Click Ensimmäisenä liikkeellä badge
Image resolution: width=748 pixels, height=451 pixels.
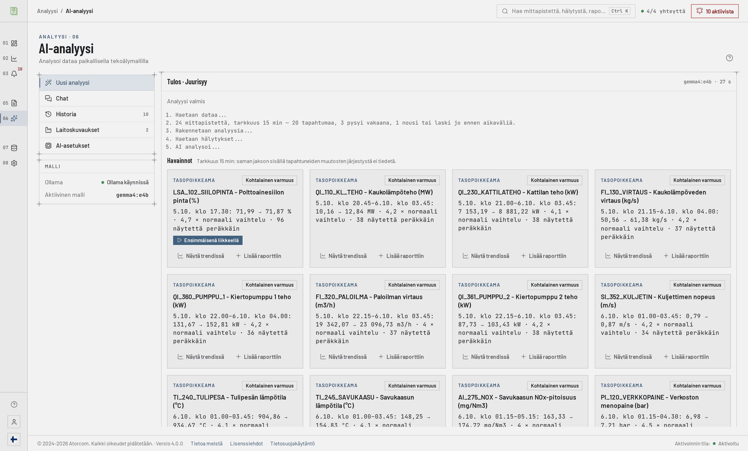click(208, 241)
